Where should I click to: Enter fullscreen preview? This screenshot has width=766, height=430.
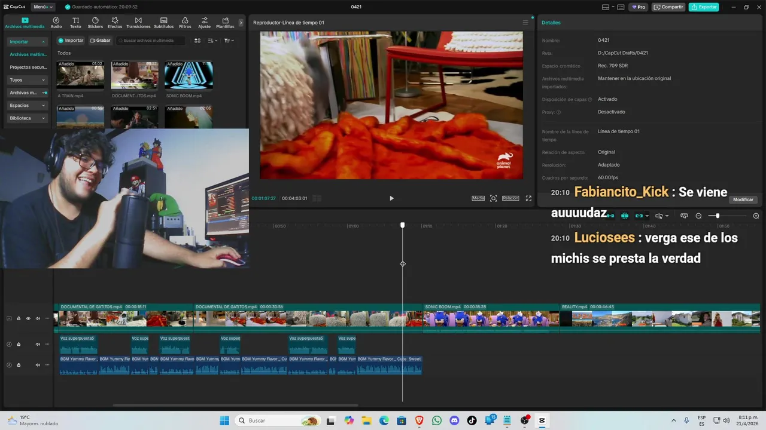tap(528, 198)
